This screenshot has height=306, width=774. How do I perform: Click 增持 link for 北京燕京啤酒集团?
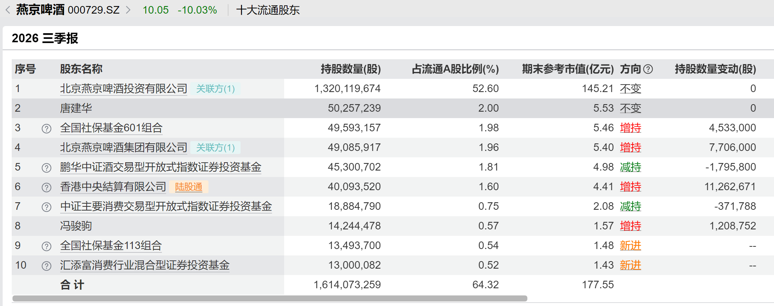[630, 148]
